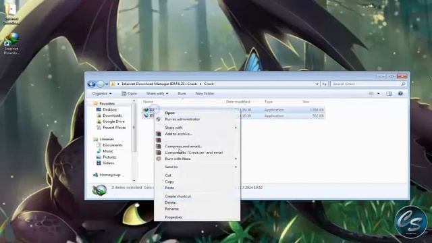This screenshot has width=432, height=243.
Task: Choose Properties from the context menu
Action: point(173,217)
